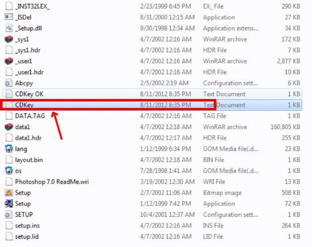Select the os GOM Media DAT icon
Screen dimensions: 312x247
tap(9, 171)
